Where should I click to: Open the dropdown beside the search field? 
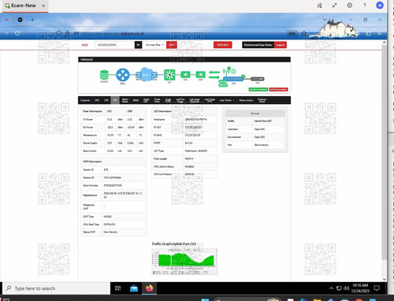tap(154, 45)
